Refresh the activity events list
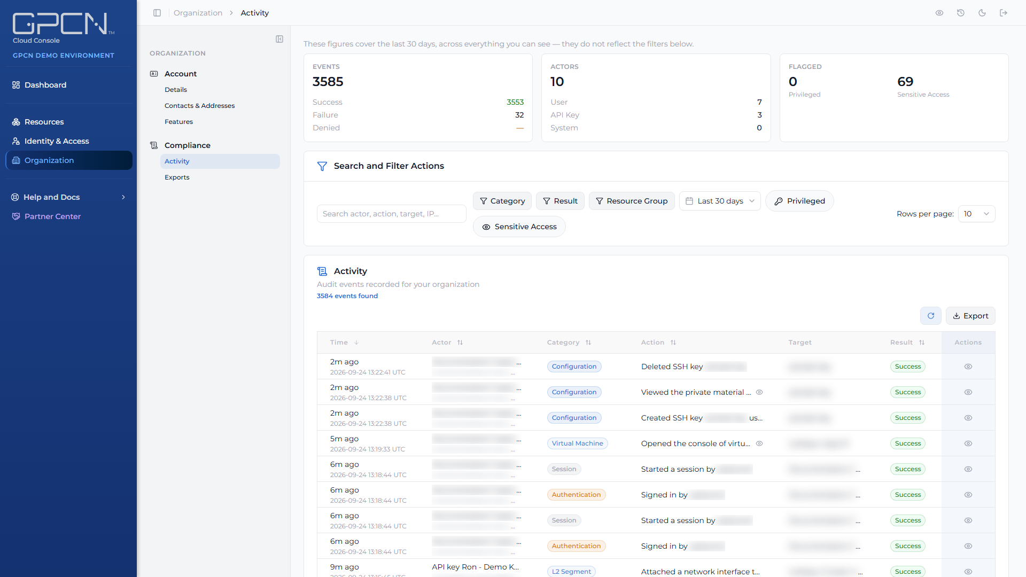 (x=931, y=316)
